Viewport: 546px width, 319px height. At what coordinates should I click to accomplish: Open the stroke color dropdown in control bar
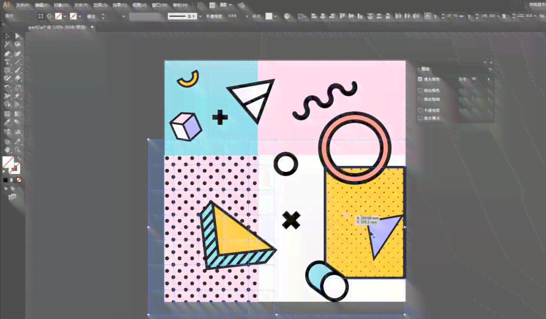pyautogui.click(x=80, y=16)
